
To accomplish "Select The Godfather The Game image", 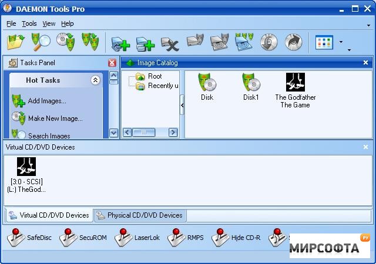I will (x=295, y=90).
